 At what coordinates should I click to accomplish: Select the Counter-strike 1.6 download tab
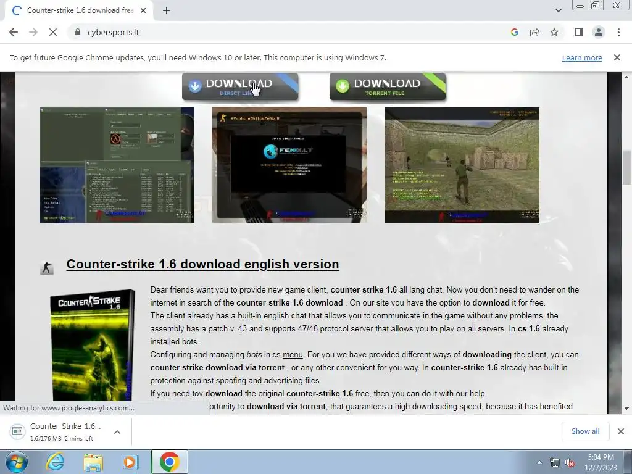[78, 10]
